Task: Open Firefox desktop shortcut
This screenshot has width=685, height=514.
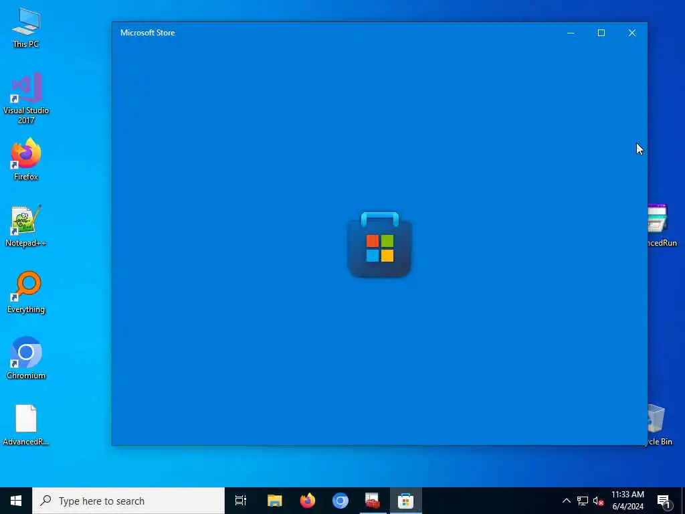Action: point(26,159)
